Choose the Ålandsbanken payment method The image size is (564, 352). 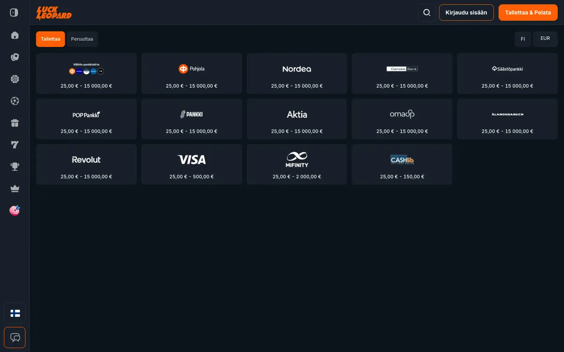pos(508,119)
